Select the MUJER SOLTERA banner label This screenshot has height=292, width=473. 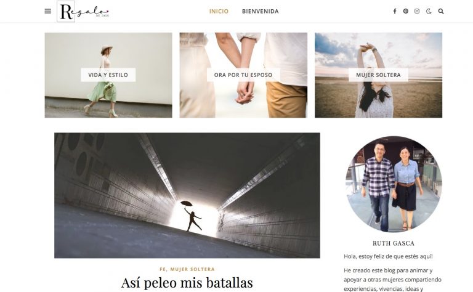click(x=378, y=75)
